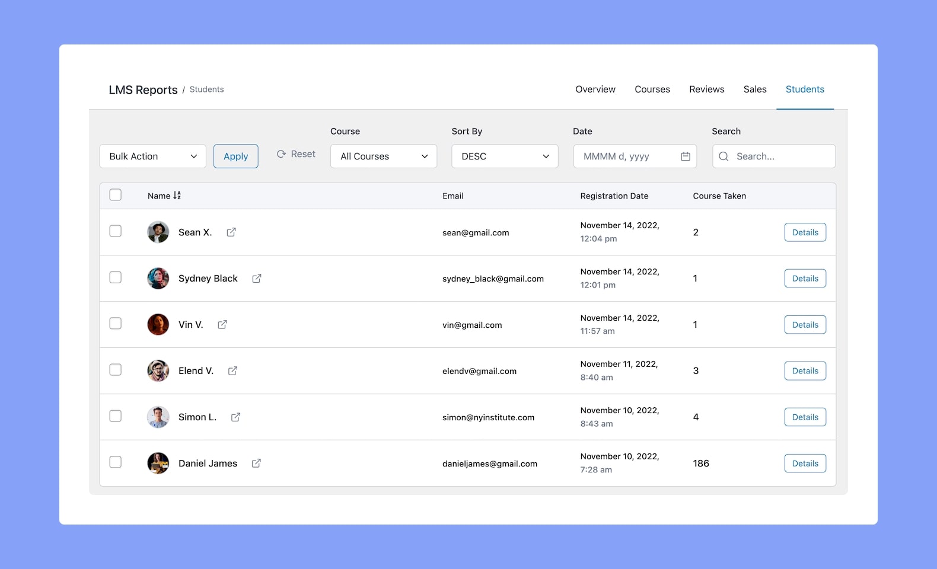The height and width of the screenshot is (569, 937).
Task: Click Sean X.'s avatar photo
Action: click(158, 232)
